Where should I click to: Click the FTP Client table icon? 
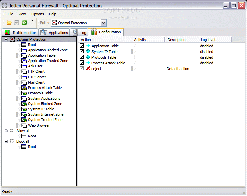point(24,71)
